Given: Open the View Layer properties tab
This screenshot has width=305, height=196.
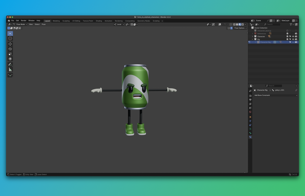Looking at the screenshot, I should click(250, 104).
